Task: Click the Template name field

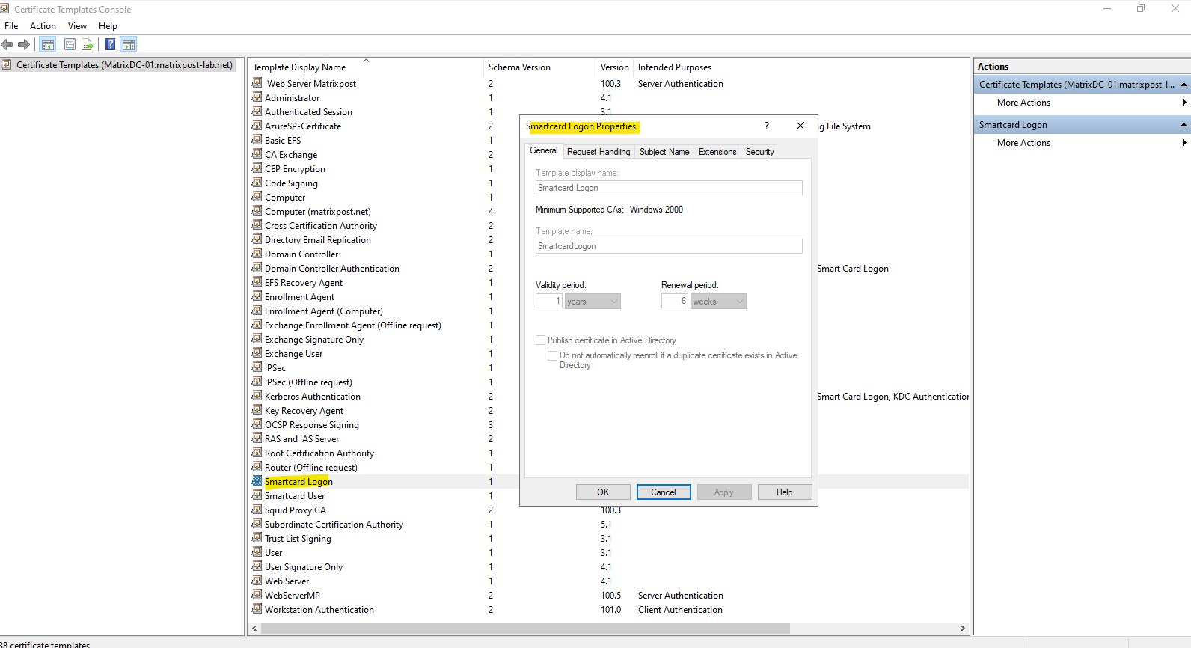Action: coord(669,246)
